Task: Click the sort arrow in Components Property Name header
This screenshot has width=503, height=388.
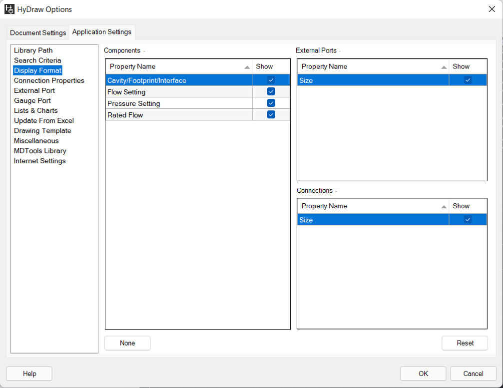Action: pyautogui.click(x=246, y=66)
